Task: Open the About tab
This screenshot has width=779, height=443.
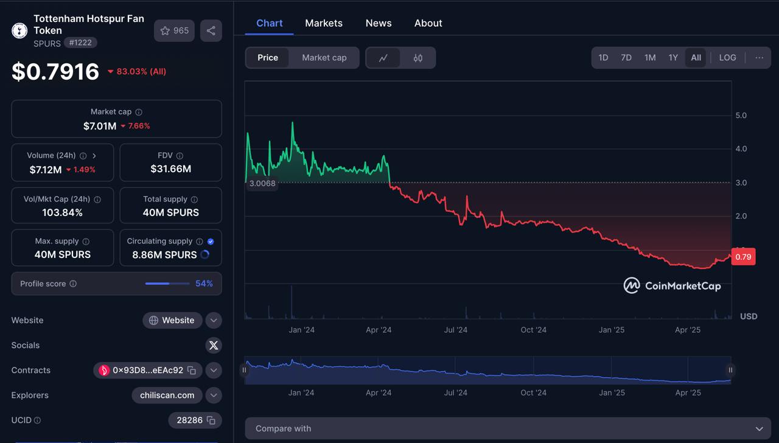Action: click(428, 23)
